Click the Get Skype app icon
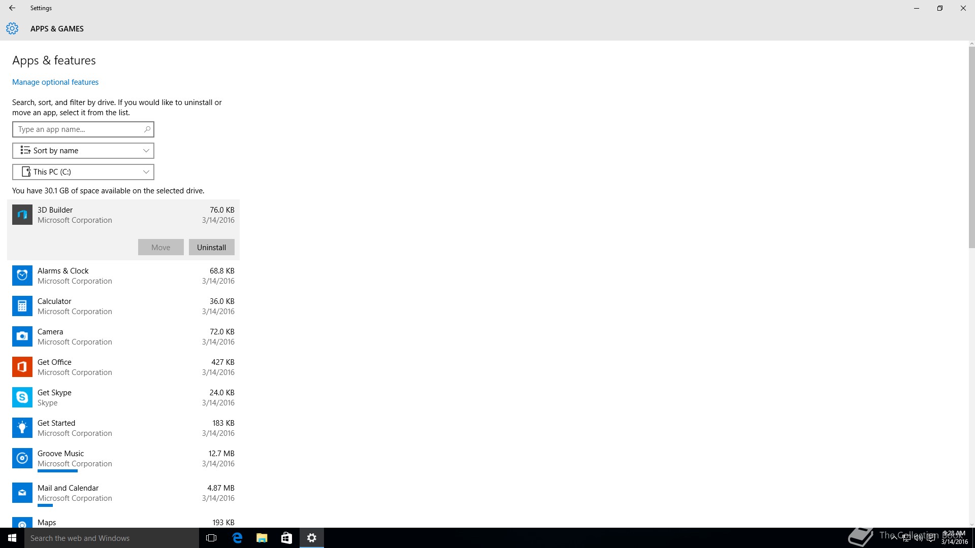The image size is (975, 548). click(x=22, y=397)
